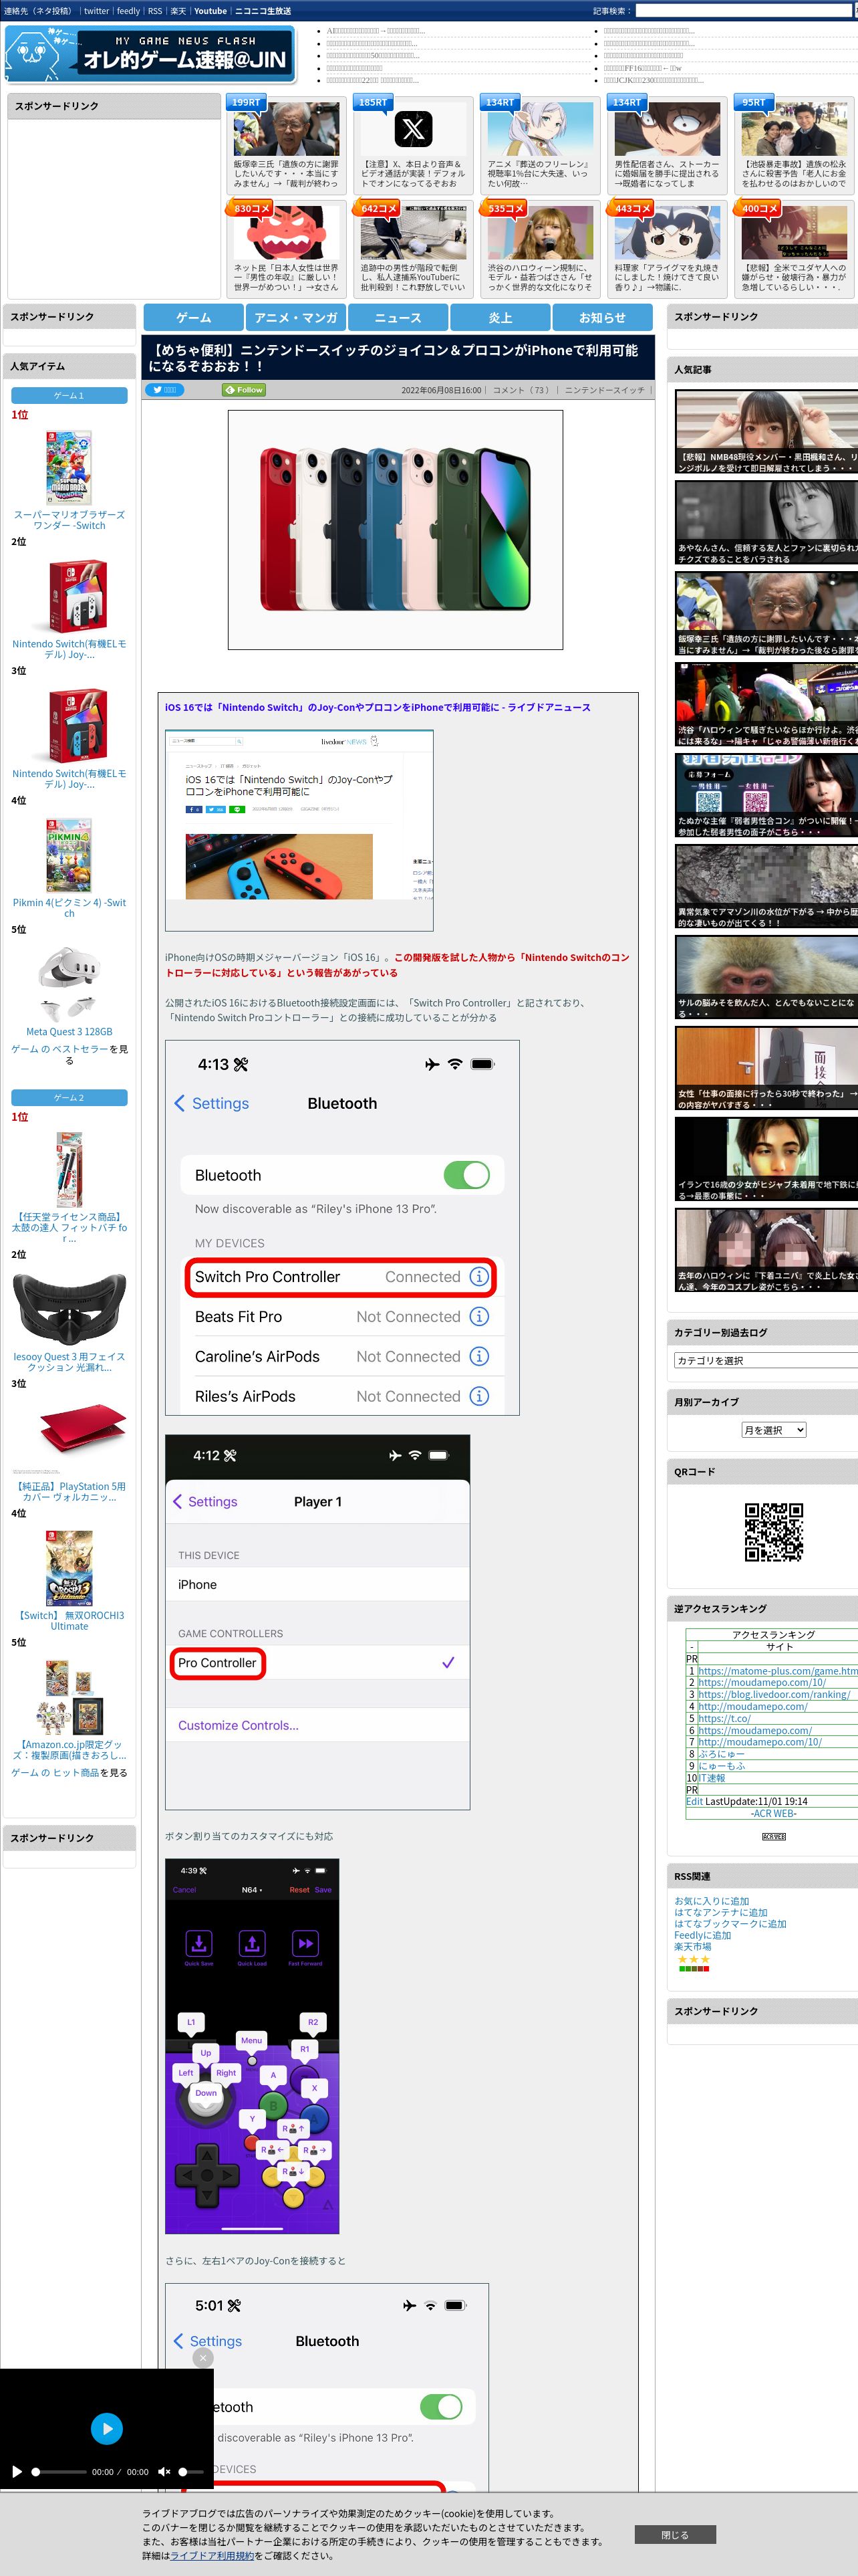Click the N64 controller layout screenshot
Image resolution: width=858 pixels, height=2576 pixels.
(253, 2047)
